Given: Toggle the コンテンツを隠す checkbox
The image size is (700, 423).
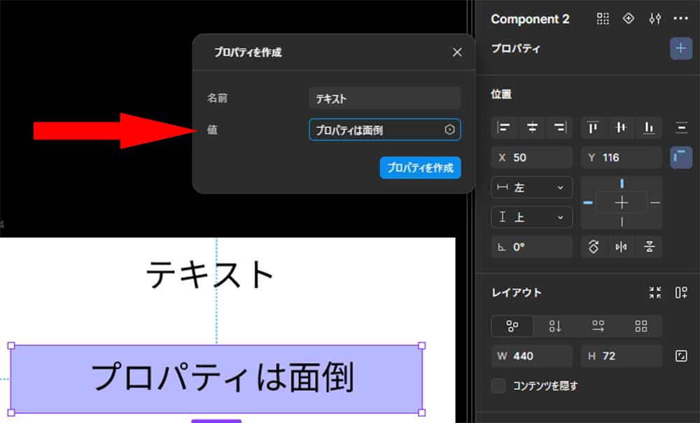Looking at the screenshot, I should point(498,385).
